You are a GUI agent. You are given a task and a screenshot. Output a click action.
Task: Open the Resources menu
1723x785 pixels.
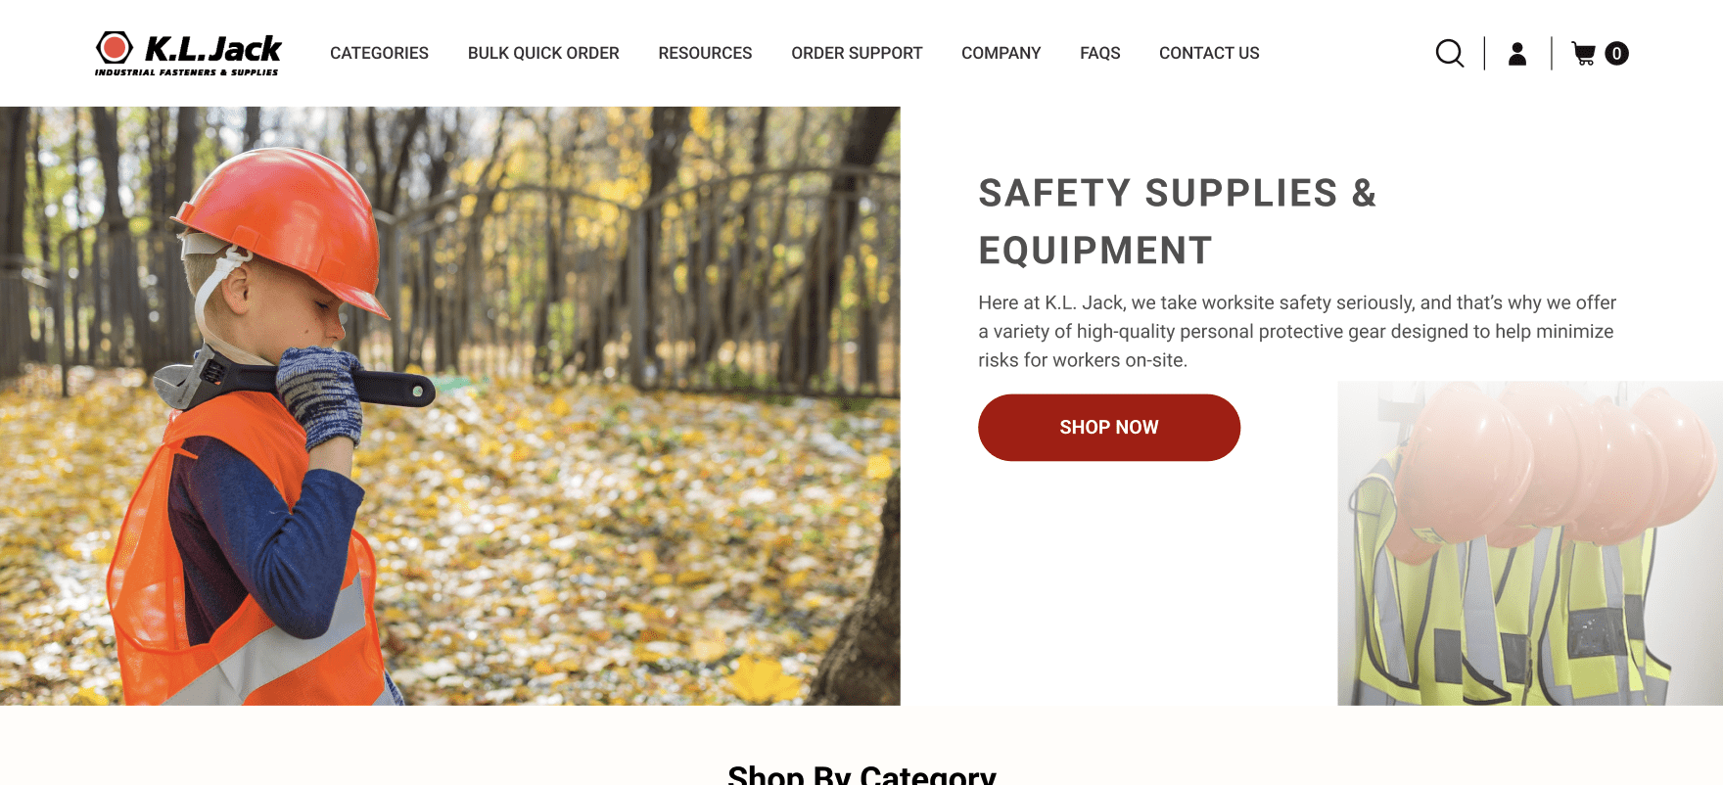click(x=705, y=53)
